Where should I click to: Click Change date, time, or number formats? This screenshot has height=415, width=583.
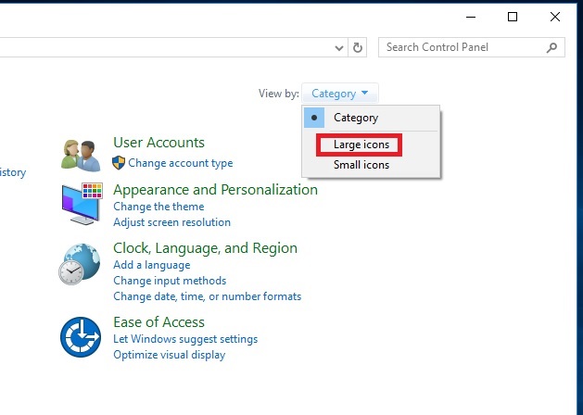[x=207, y=296]
